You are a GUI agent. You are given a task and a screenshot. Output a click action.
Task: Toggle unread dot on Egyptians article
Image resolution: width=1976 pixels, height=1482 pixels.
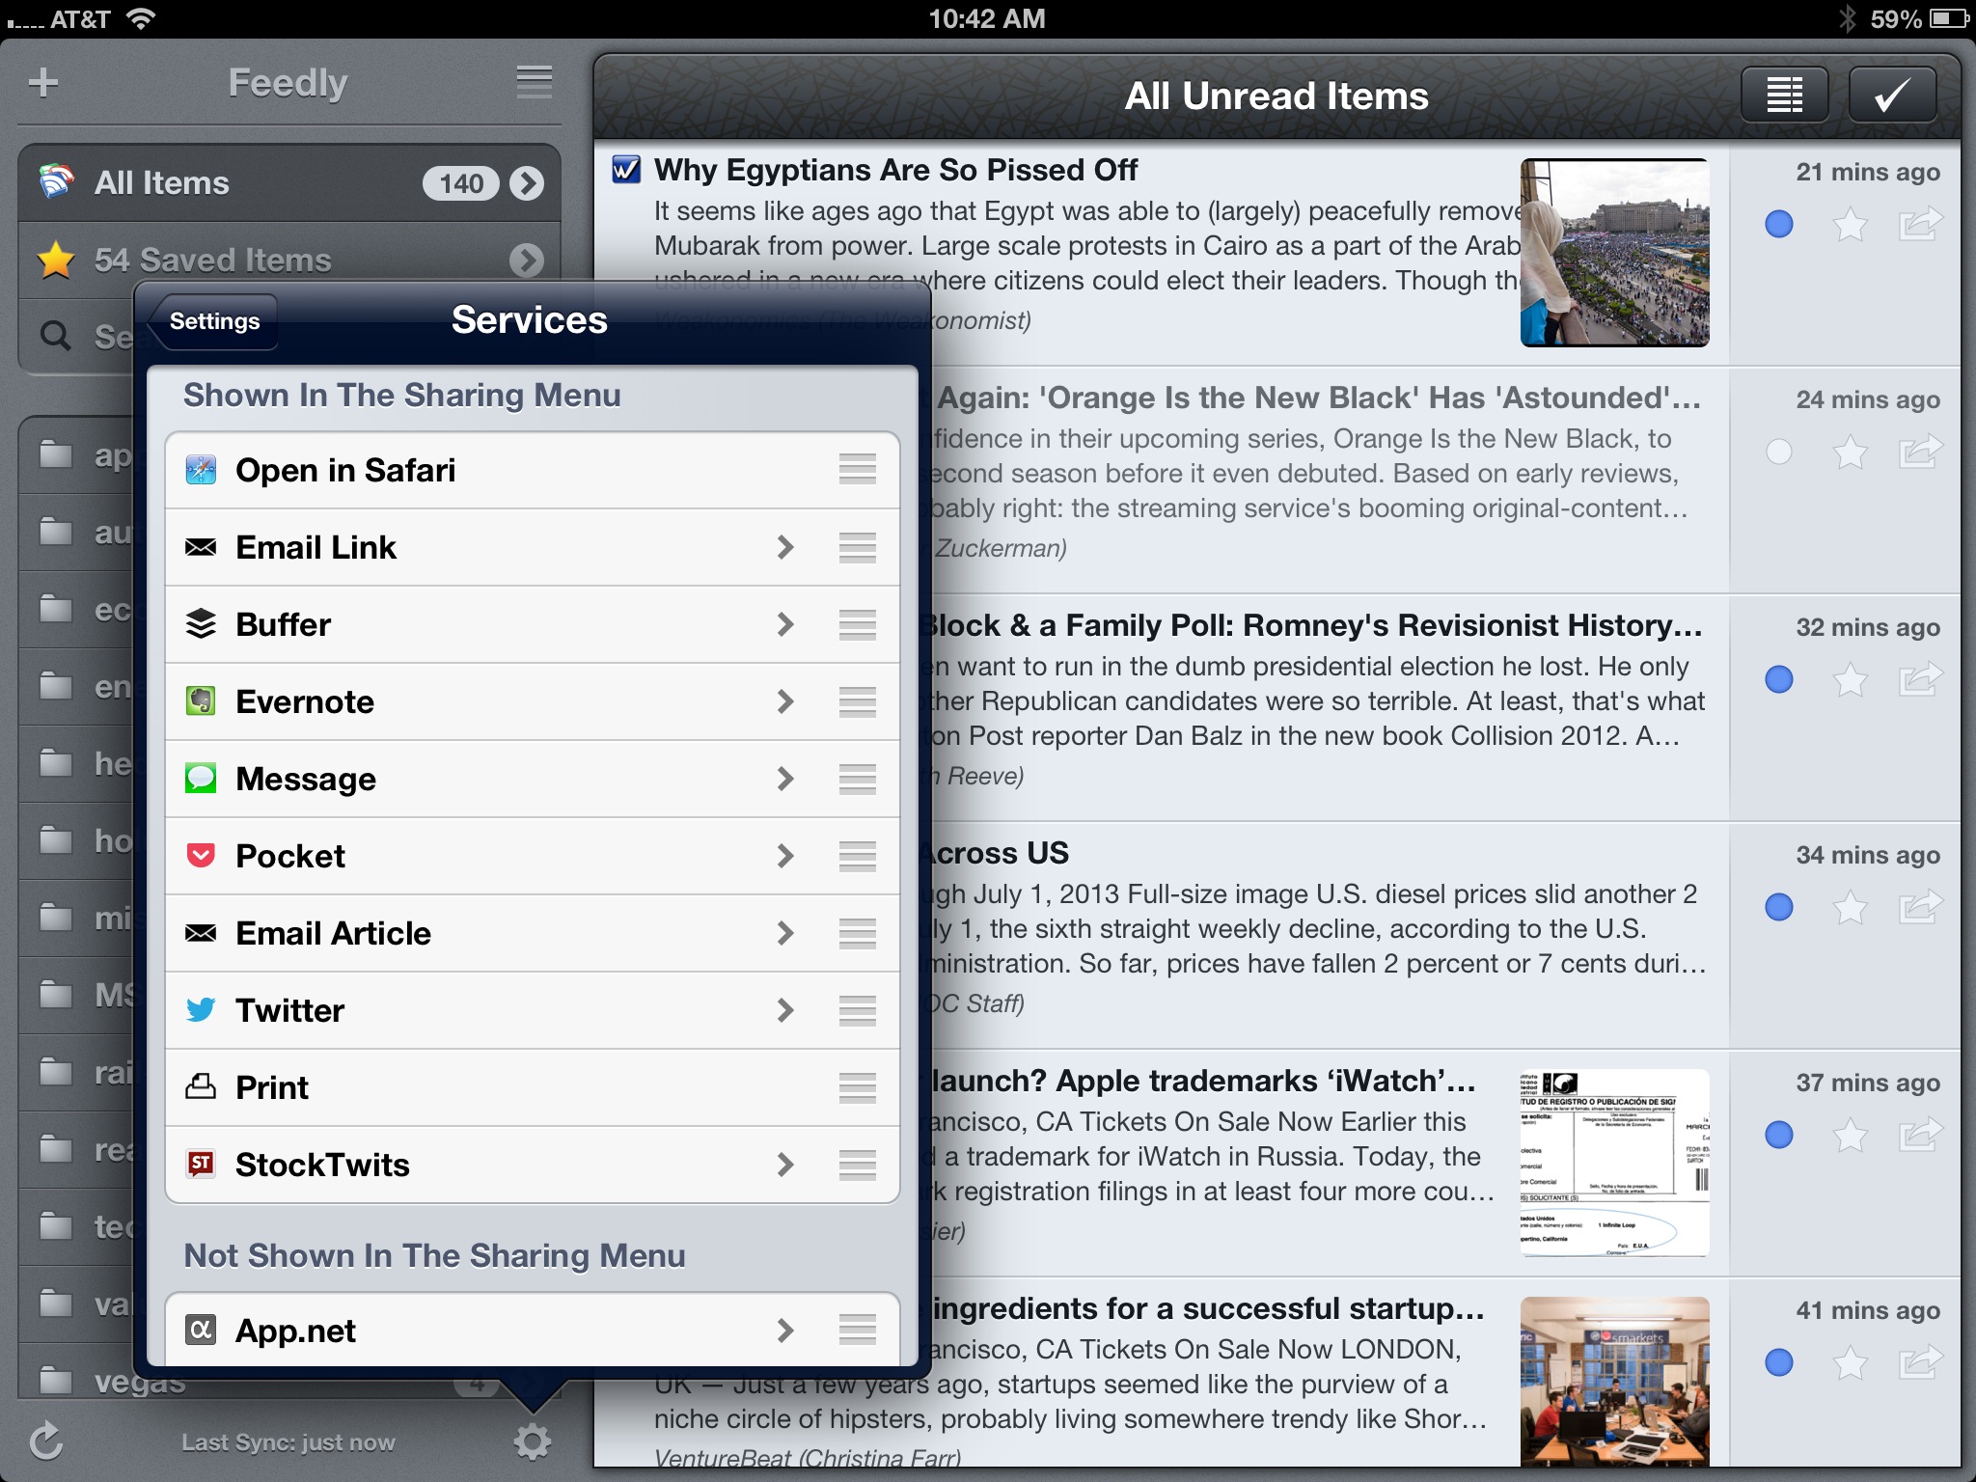1778,225
